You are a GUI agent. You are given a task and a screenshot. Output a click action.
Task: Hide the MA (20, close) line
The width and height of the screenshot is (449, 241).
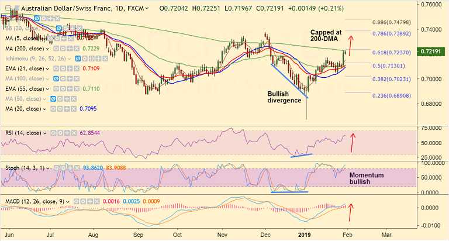(x=53, y=109)
